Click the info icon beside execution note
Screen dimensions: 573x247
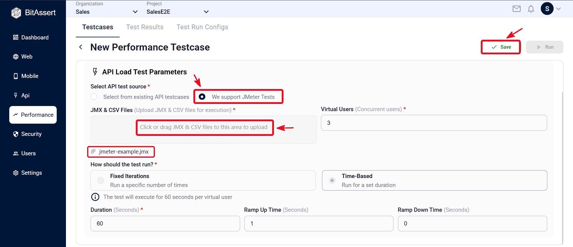click(95, 197)
